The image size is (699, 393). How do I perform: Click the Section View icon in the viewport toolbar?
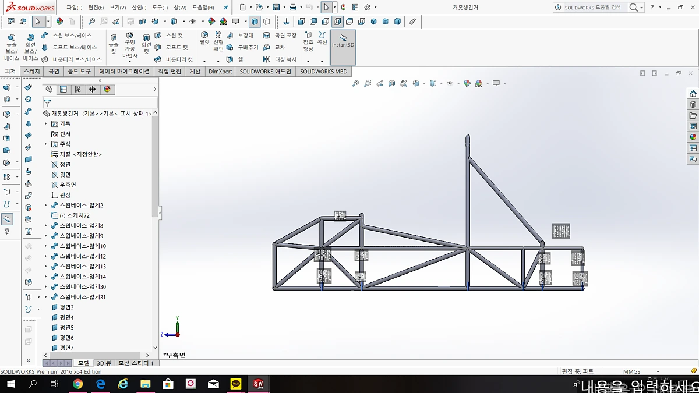(392, 84)
